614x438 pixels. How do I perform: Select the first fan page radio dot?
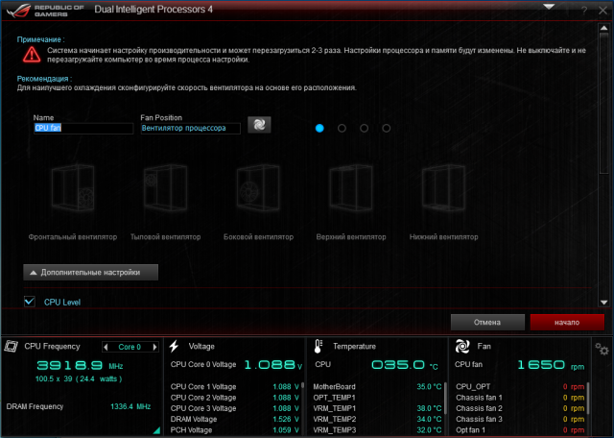point(319,128)
